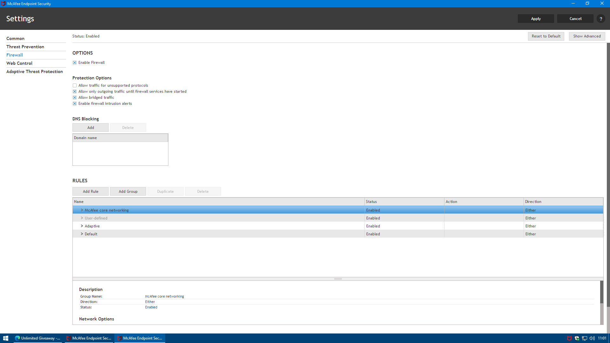610x343 pixels.
Task: Open Windows Start menu icon
Action: (5, 338)
